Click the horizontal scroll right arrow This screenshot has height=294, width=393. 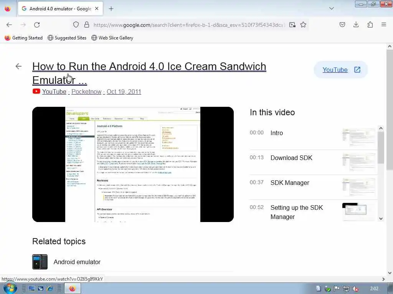[x=383, y=279]
